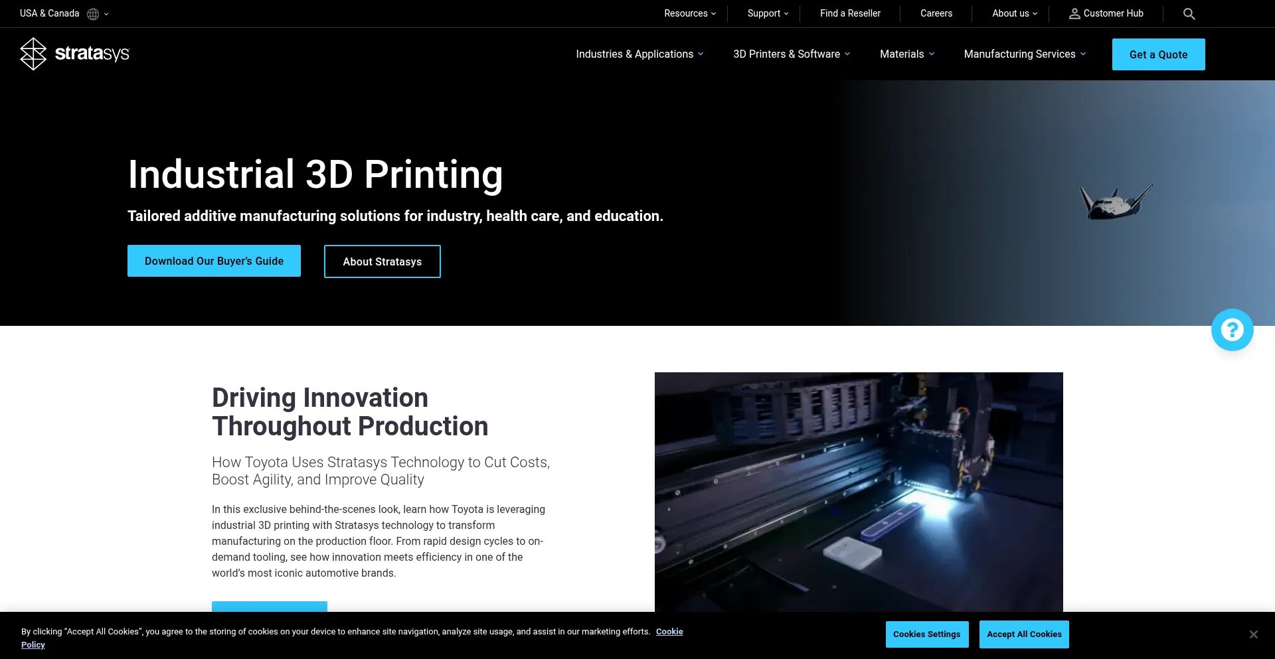
Task: Expand the About us dropdown
Action: (1015, 13)
